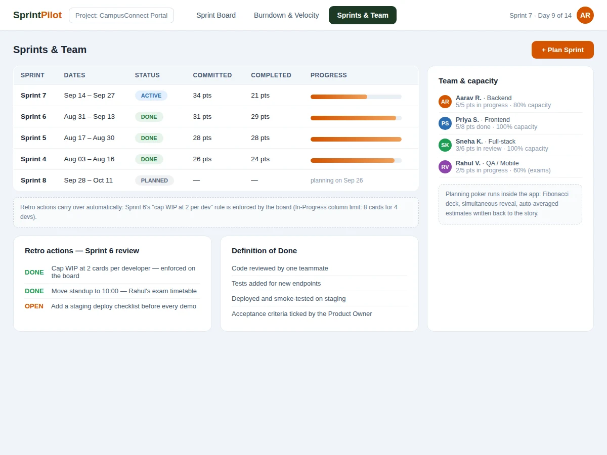Click Aarav R.'s orange avatar badge
Viewport: 607px width, 455px height.
click(445, 102)
